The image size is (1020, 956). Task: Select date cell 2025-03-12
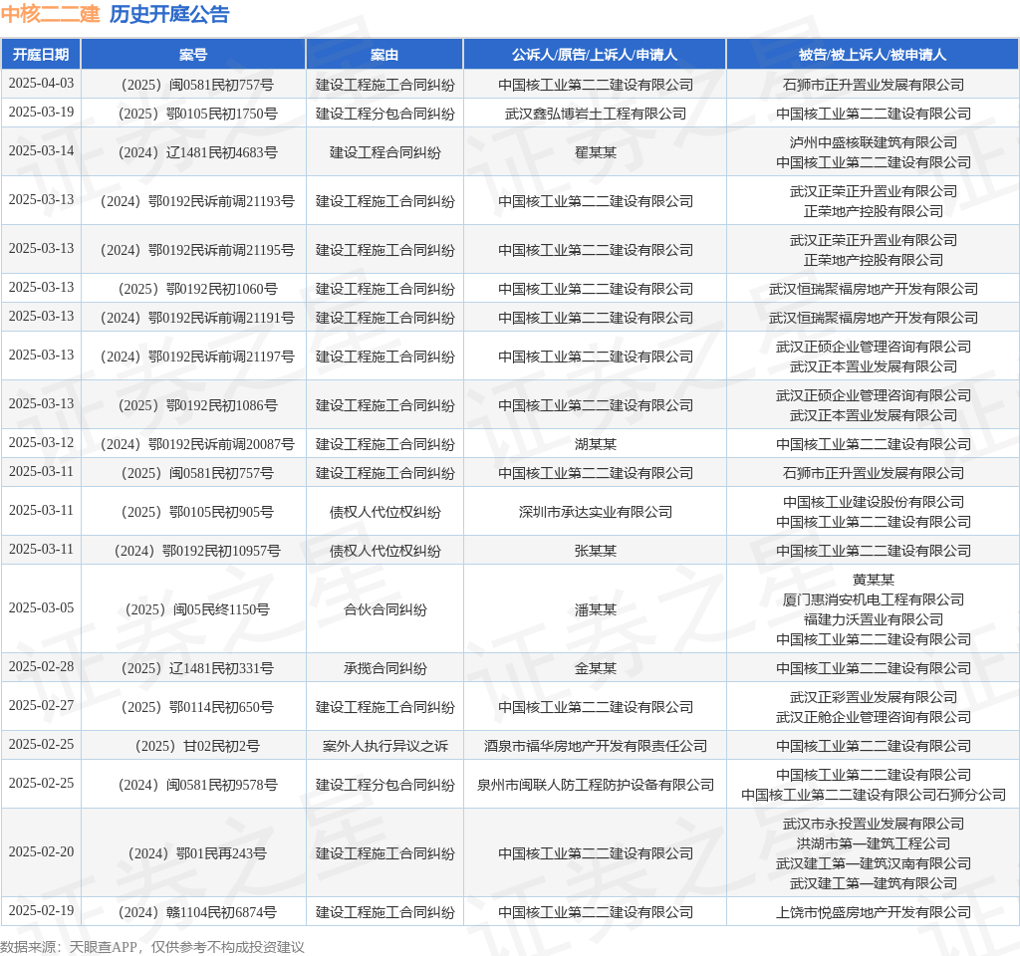click(x=41, y=443)
